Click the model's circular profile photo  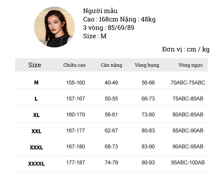point(55,27)
